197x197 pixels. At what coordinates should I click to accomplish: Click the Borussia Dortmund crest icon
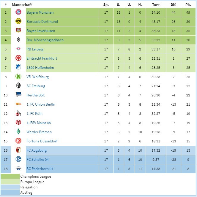point(18,22)
